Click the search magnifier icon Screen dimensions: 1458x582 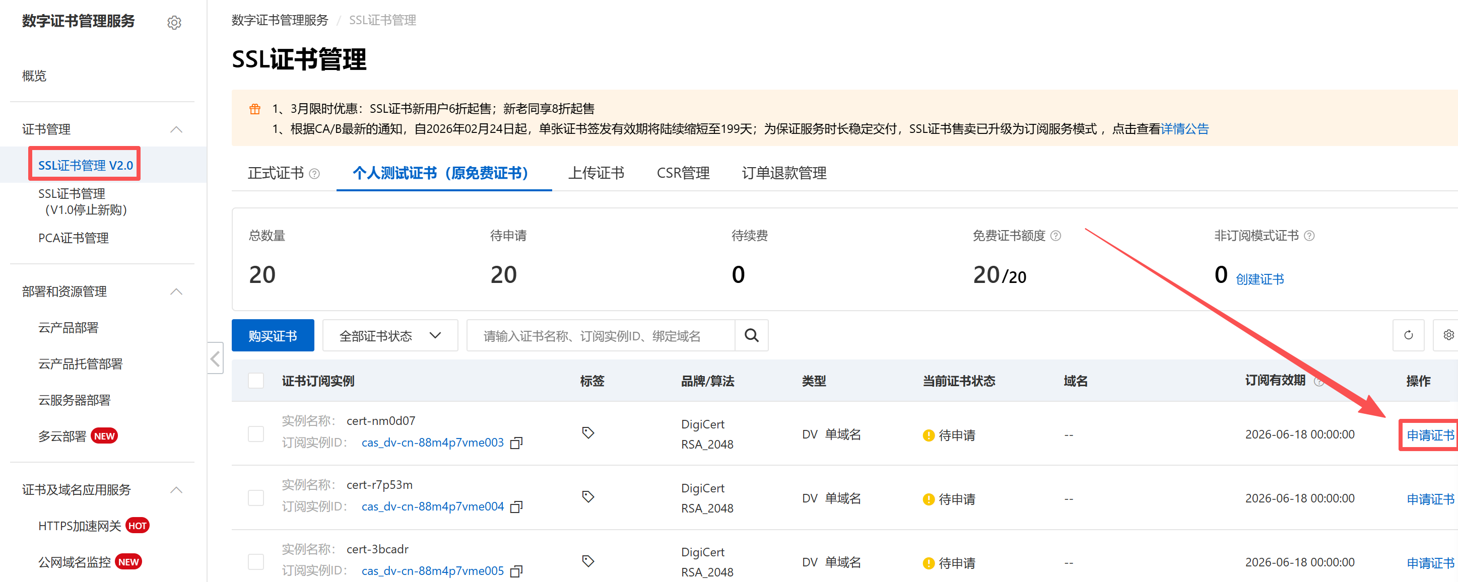(x=751, y=335)
